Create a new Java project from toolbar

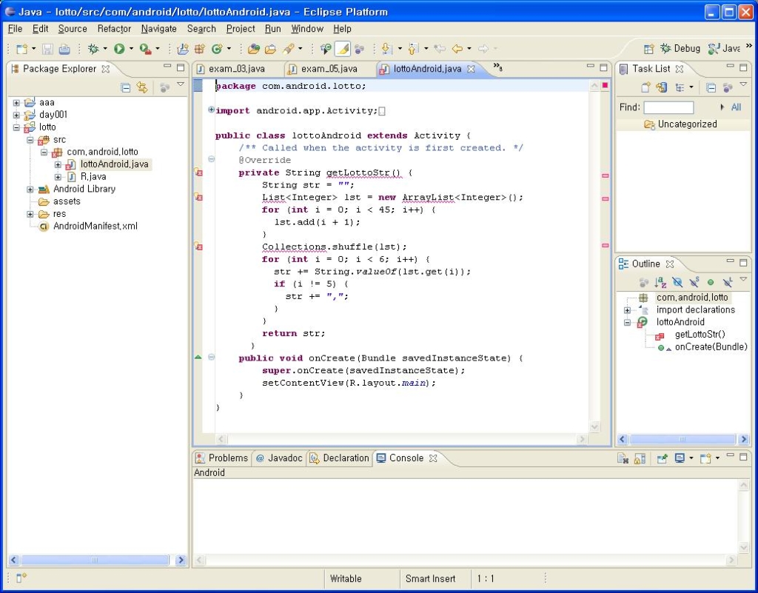183,48
